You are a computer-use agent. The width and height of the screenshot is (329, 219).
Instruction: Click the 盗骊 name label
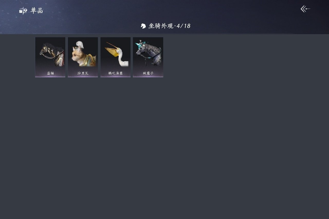click(50, 73)
